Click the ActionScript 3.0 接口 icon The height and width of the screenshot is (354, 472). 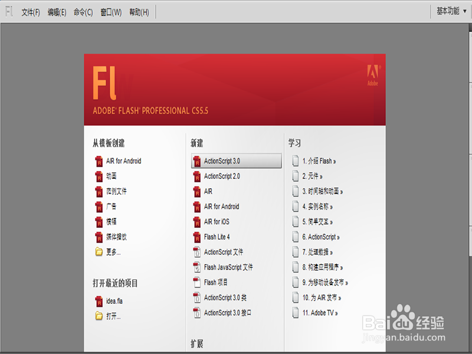(x=197, y=313)
